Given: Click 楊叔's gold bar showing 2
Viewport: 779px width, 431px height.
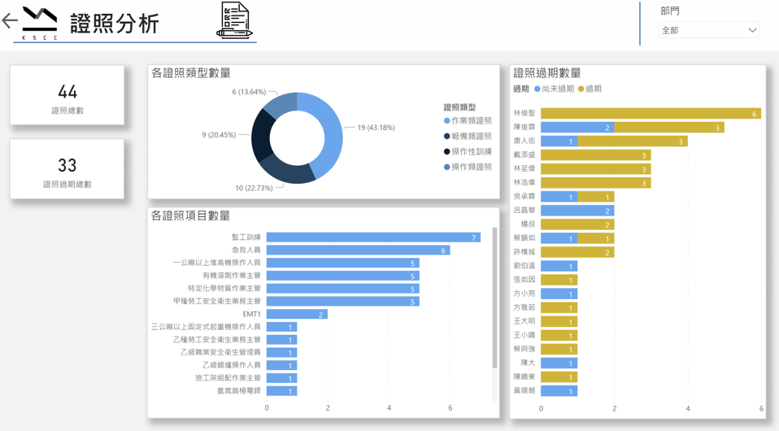Looking at the screenshot, I should [577, 224].
